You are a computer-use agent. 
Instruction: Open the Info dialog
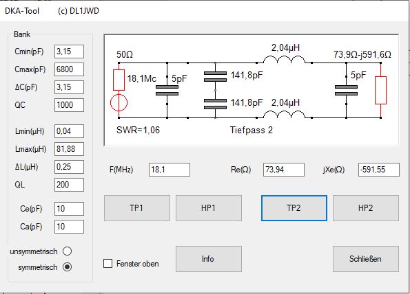[x=209, y=259]
